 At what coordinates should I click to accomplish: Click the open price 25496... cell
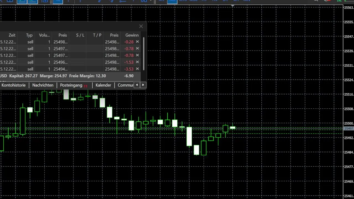click(x=61, y=62)
